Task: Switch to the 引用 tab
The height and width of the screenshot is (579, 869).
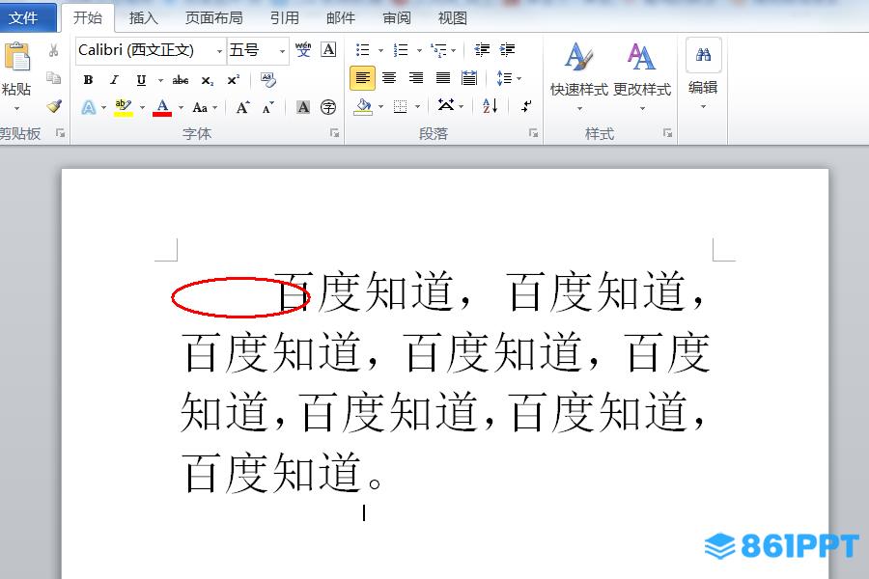Action: (x=284, y=18)
